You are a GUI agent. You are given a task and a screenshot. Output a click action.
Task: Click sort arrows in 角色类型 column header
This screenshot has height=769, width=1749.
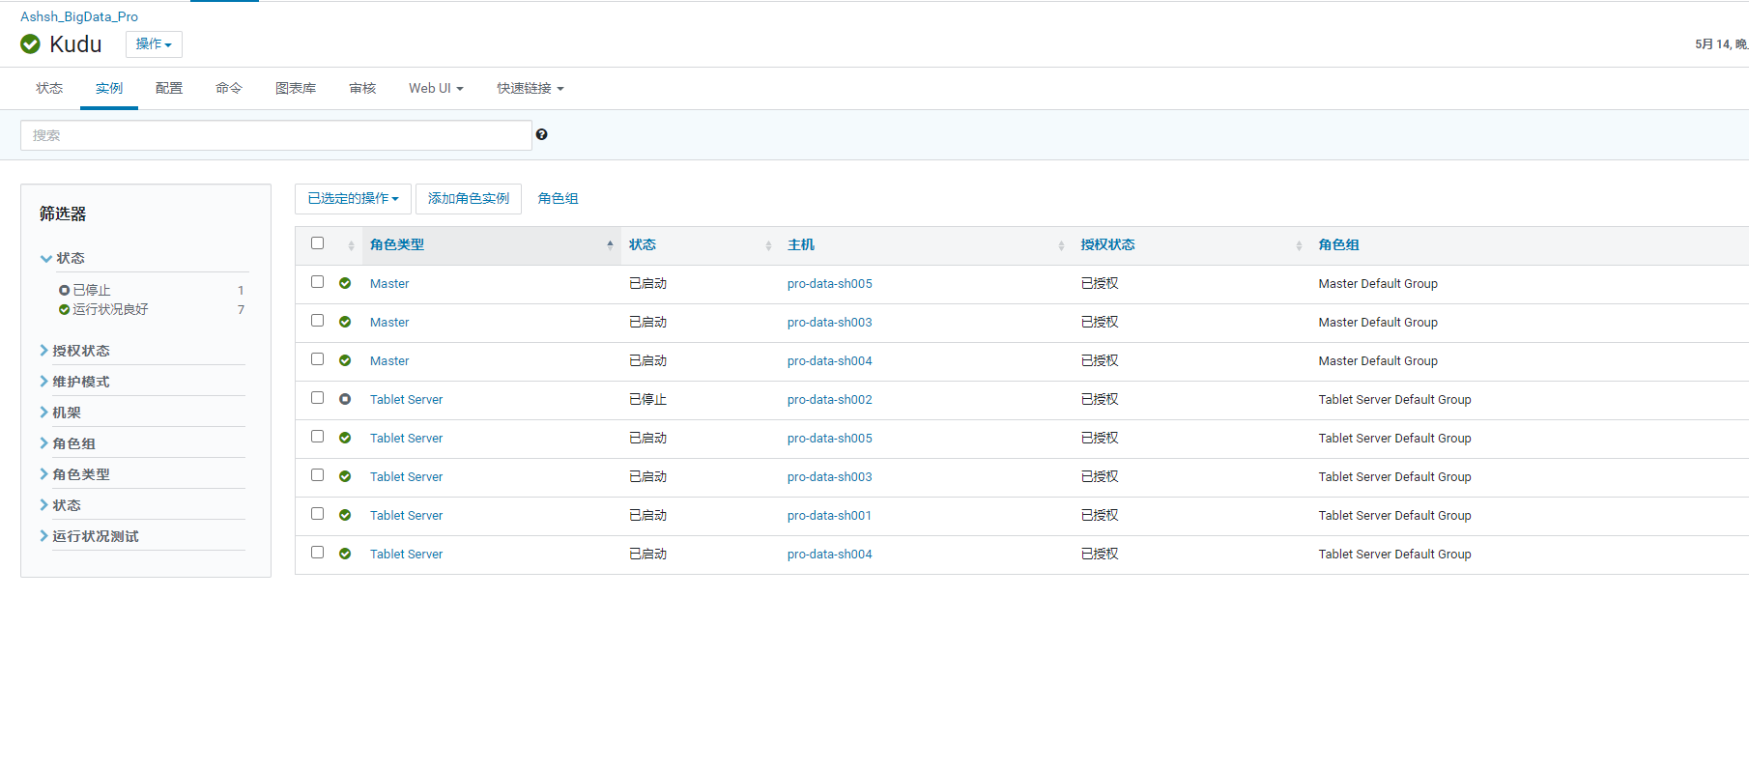tap(610, 244)
